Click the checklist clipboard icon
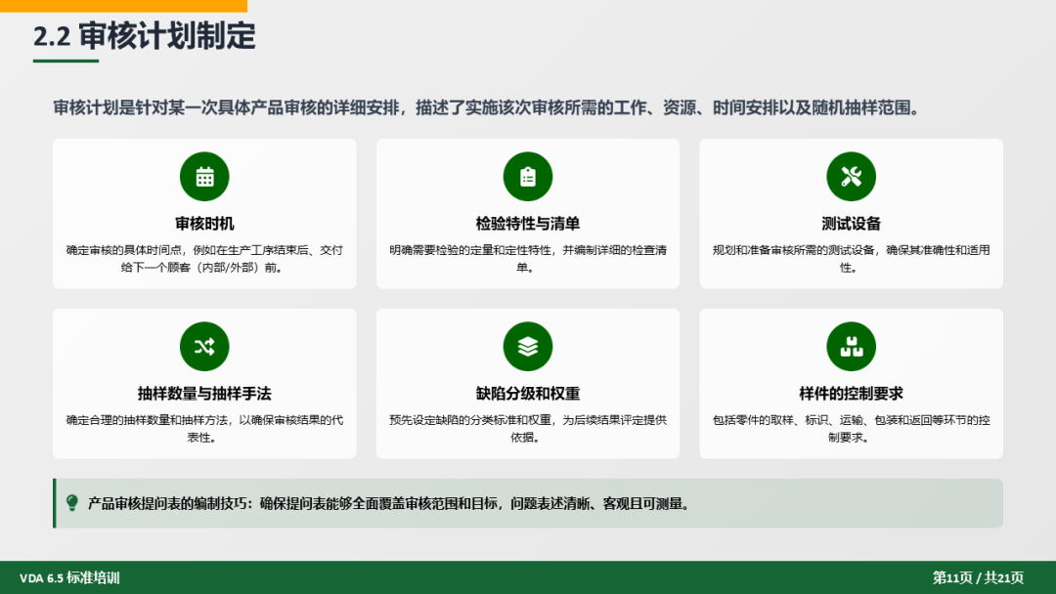 click(528, 177)
